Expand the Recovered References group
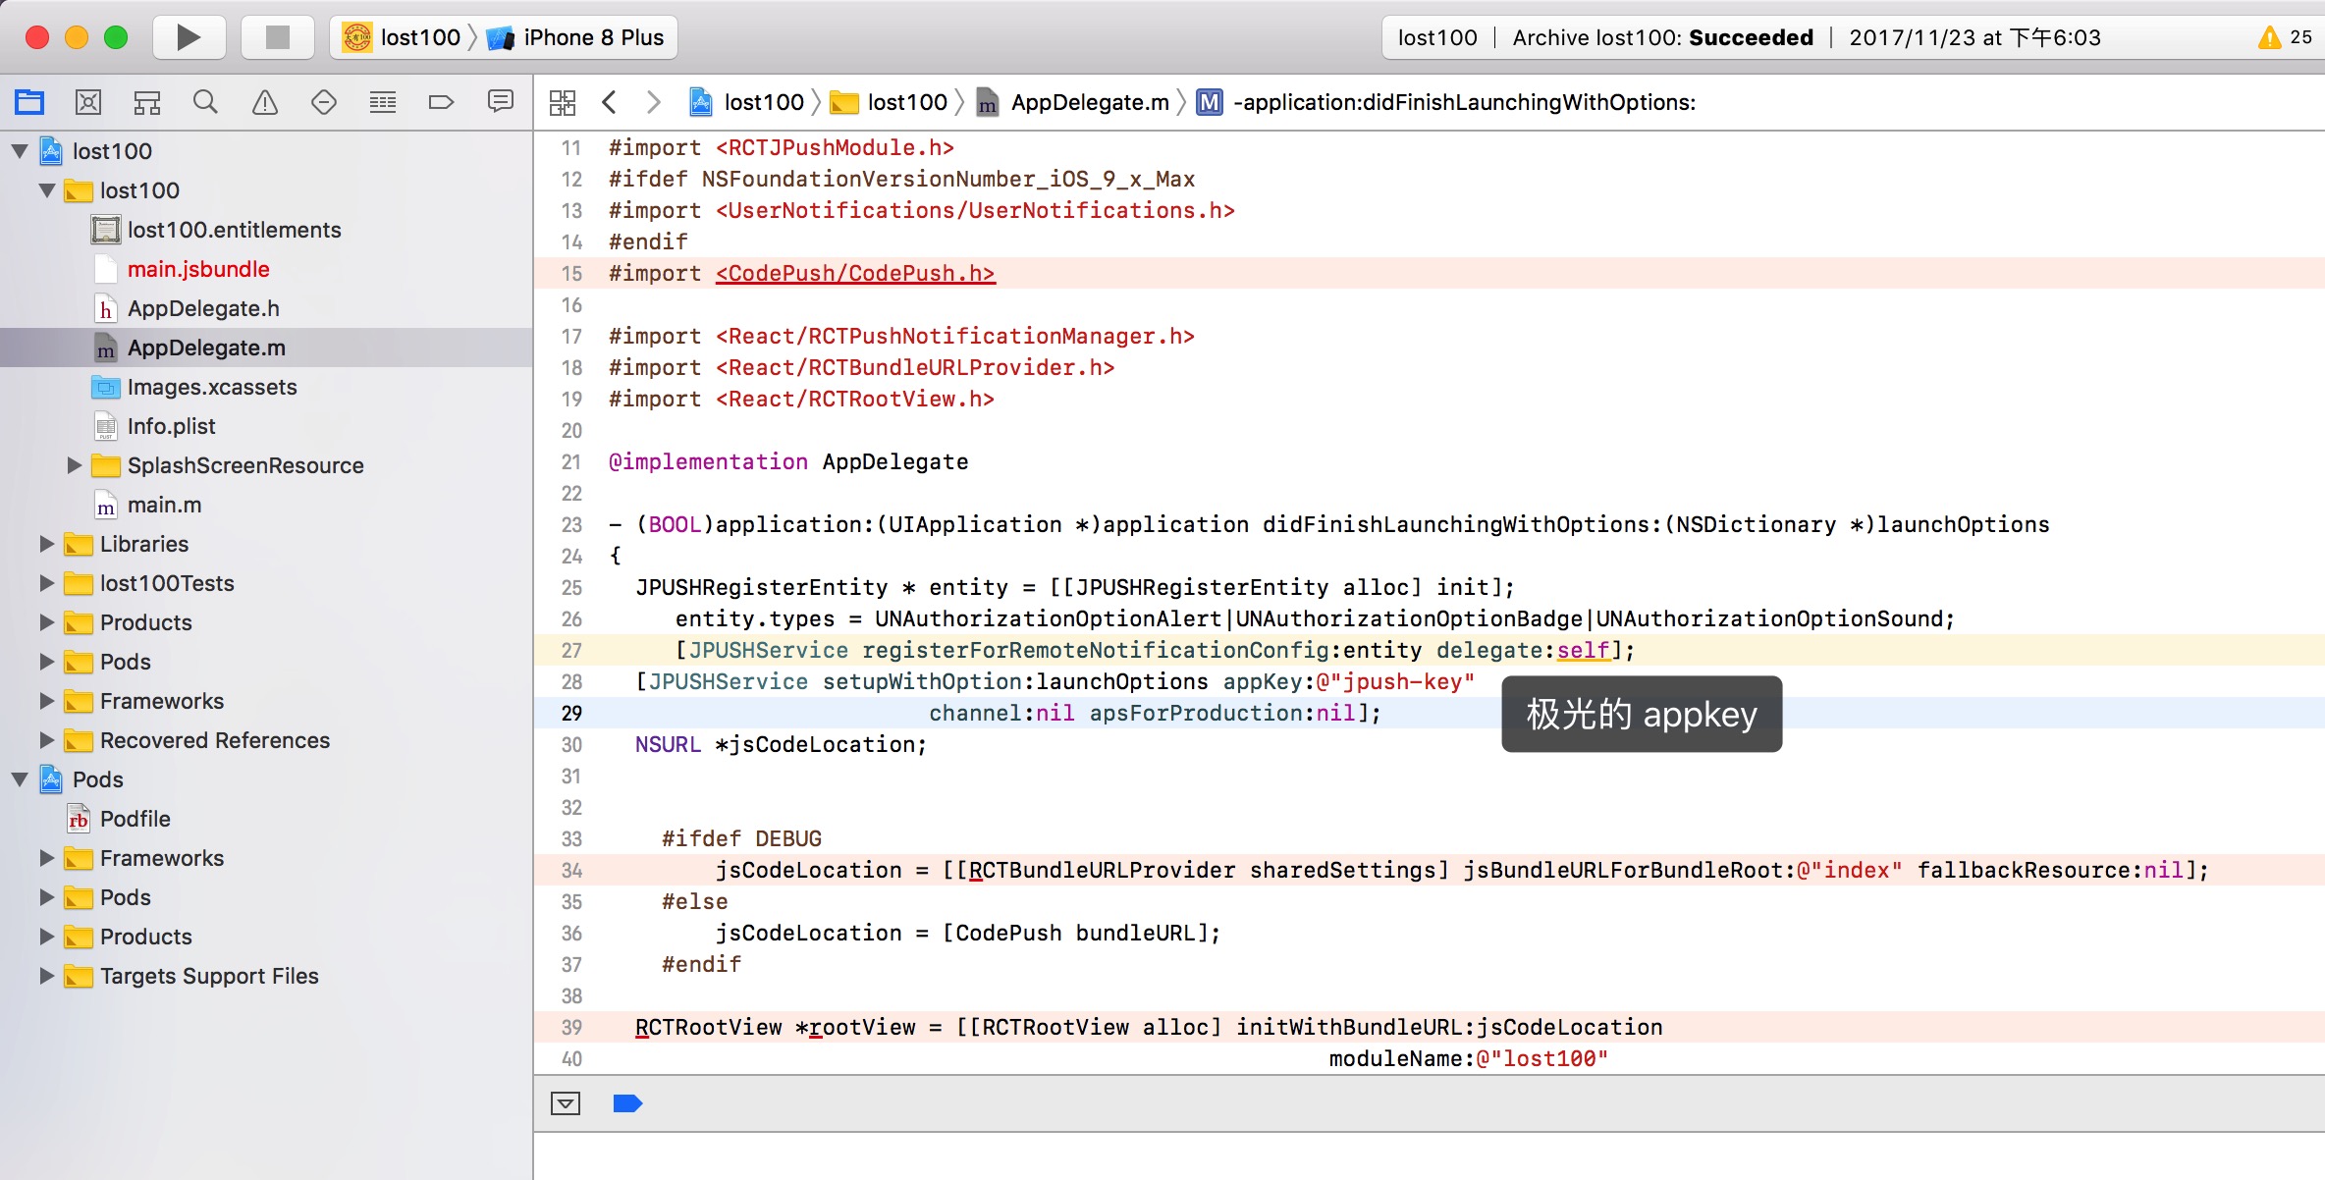The width and height of the screenshot is (2325, 1180). tap(47, 740)
